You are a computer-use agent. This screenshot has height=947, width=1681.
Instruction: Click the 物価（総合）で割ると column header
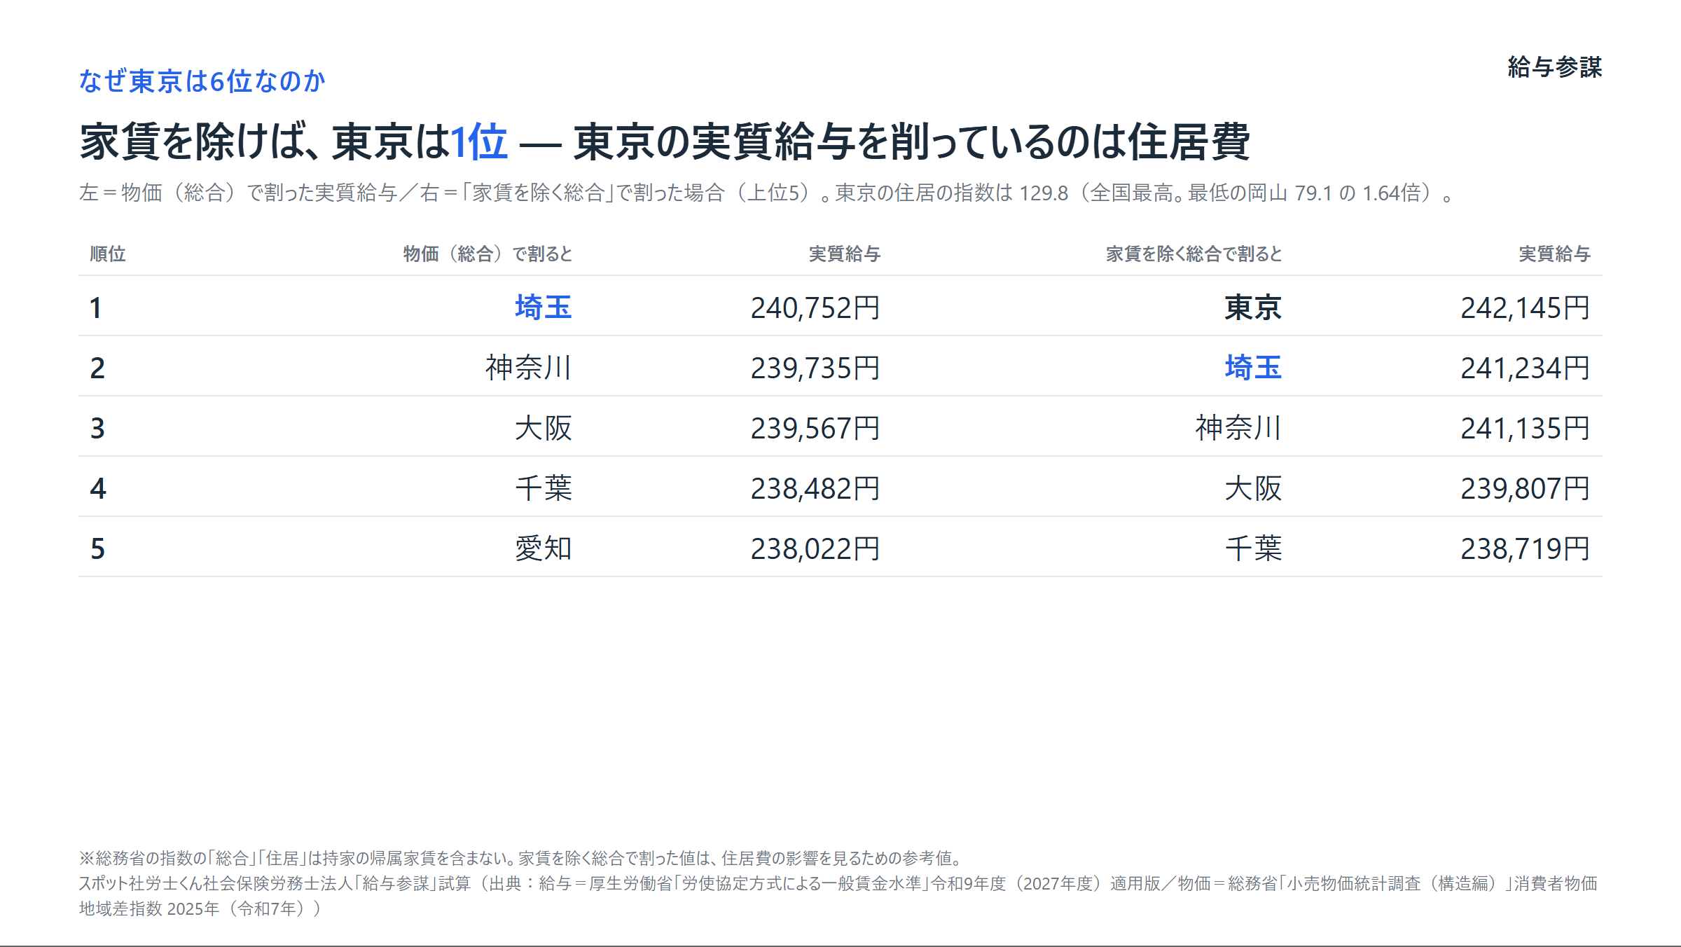click(488, 254)
